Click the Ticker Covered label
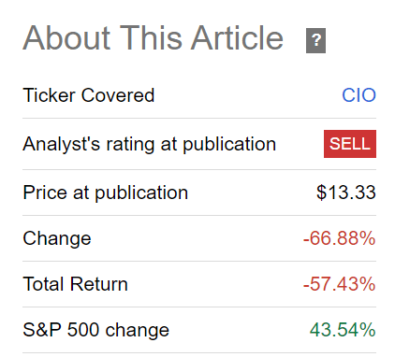Screen dimensions: 395x357 pyautogui.click(x=89, y=95)
